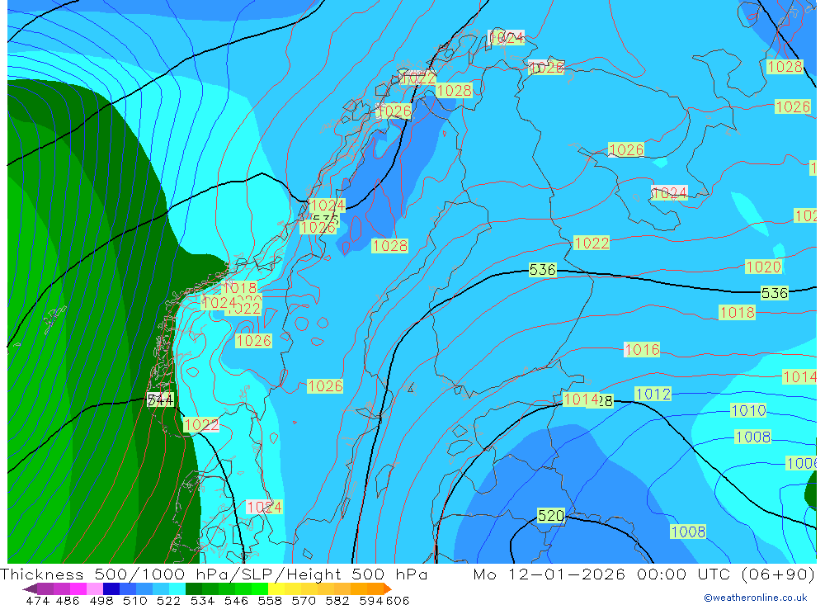Click the first yellow legend swatch
This screenshot has height=605, width=825.
point(276,588)
